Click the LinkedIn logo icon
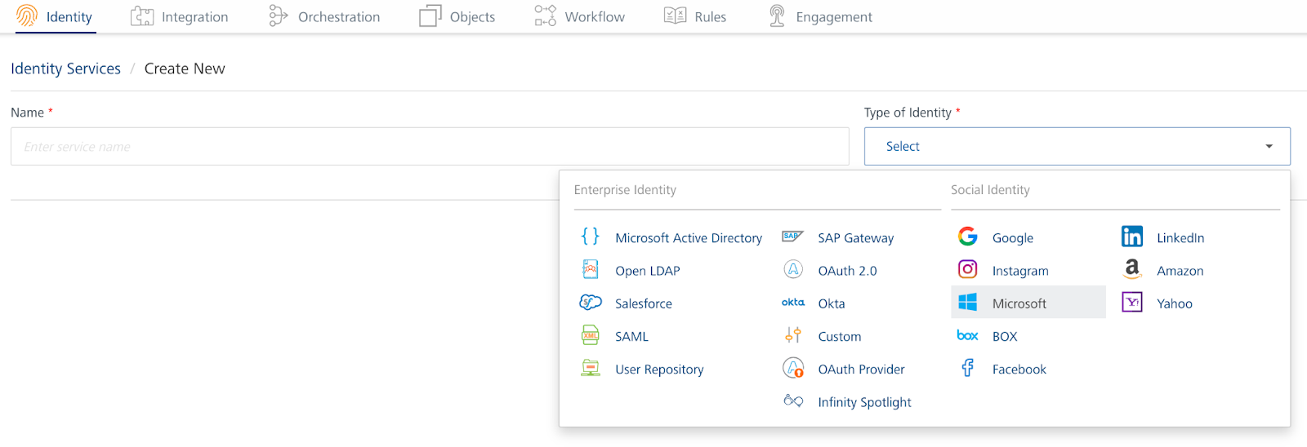 1132,237
